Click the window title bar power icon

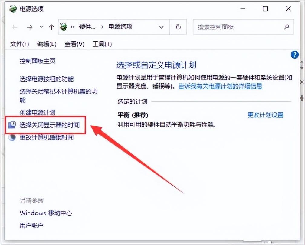[13, 9]
